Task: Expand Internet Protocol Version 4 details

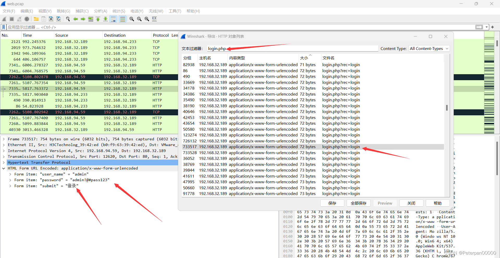Action: (4, 151)
